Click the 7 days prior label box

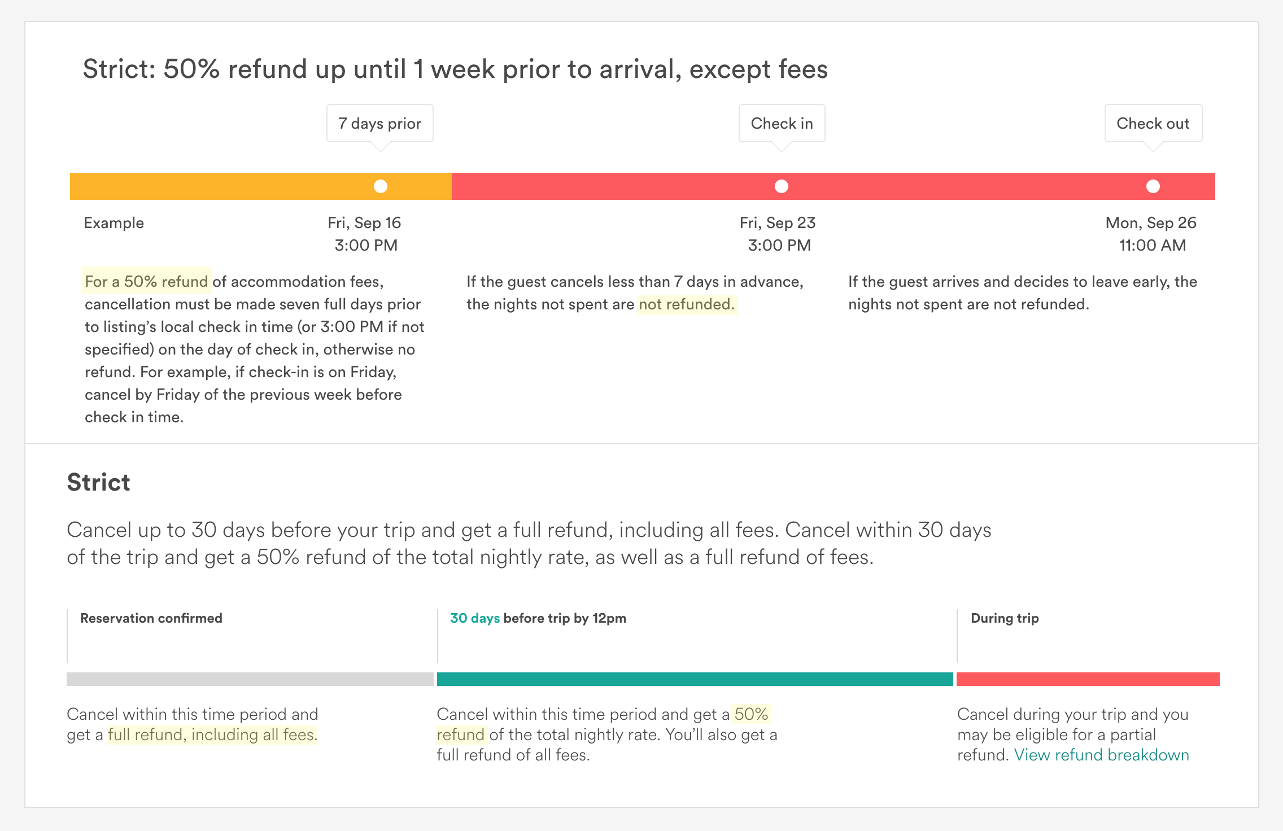click(380, 123)
